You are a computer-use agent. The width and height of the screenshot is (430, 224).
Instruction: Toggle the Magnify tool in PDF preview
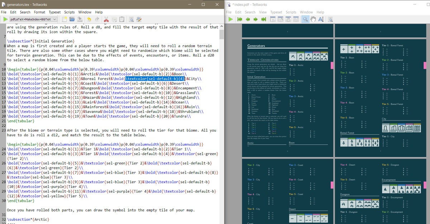[x=306, y=19]
